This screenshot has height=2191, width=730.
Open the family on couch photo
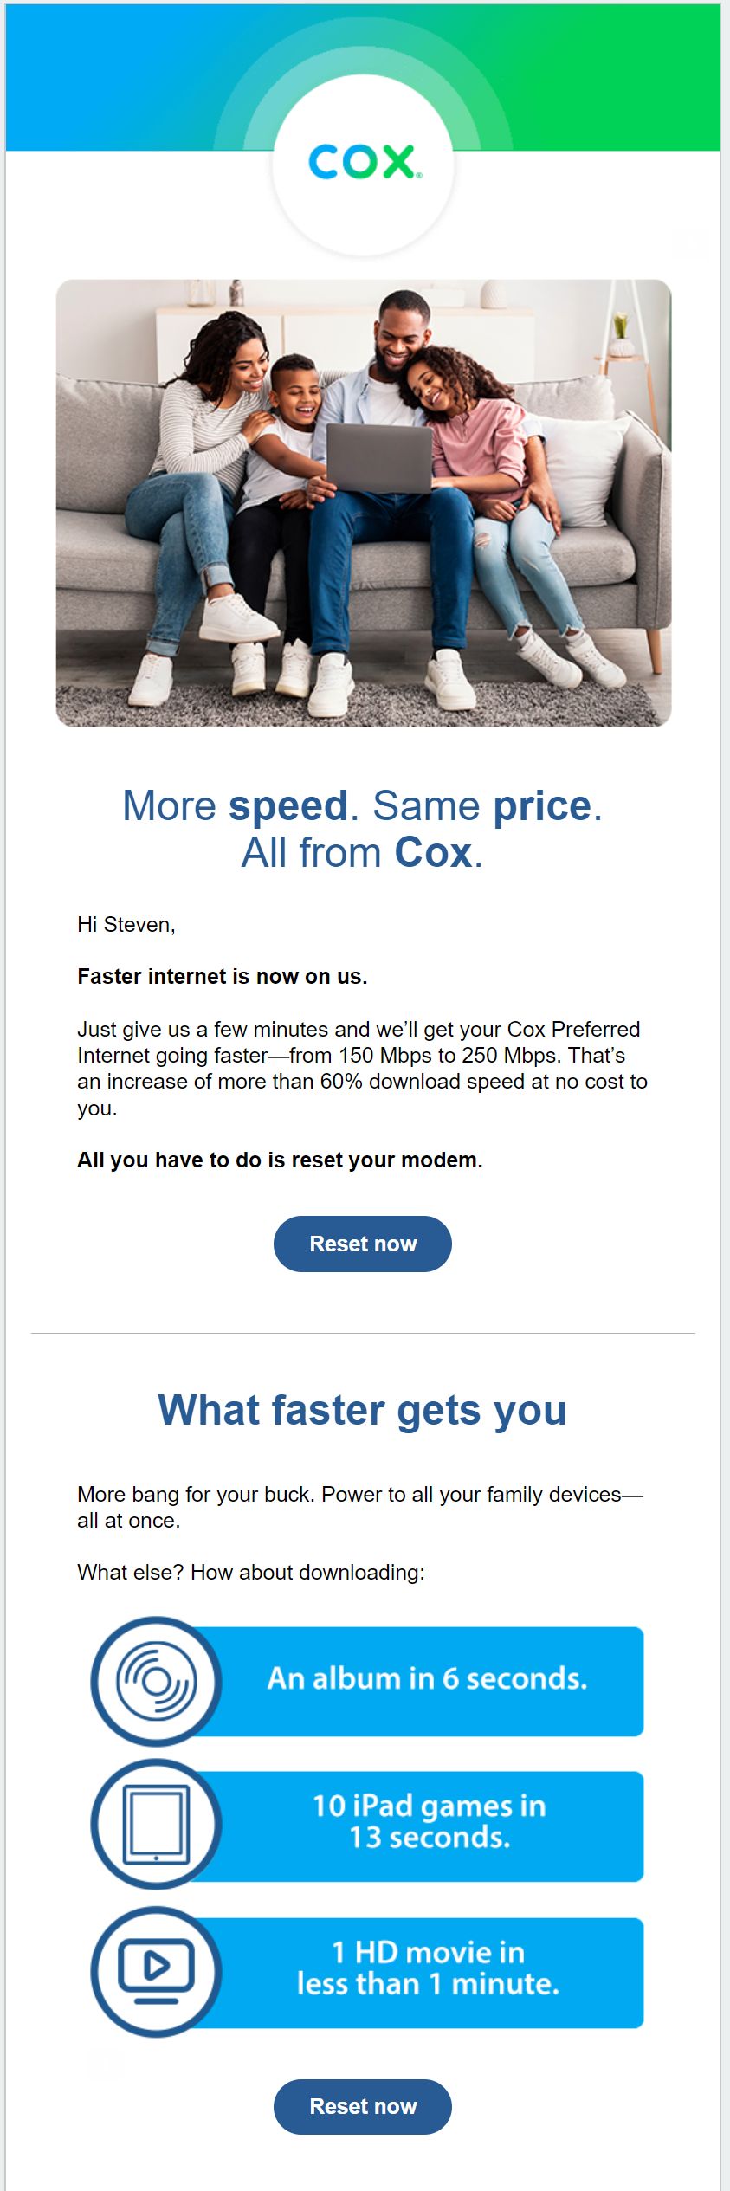click(364, 502)
